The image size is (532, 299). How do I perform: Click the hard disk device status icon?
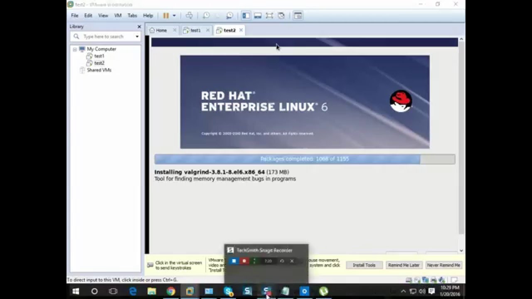click(409, 280)
